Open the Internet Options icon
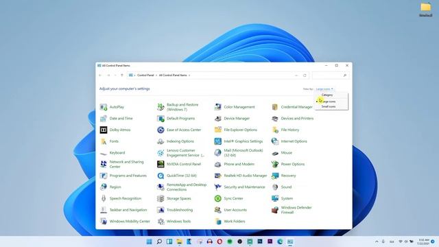The height and width of the screenshot is (247, 439). click(275, 141)
